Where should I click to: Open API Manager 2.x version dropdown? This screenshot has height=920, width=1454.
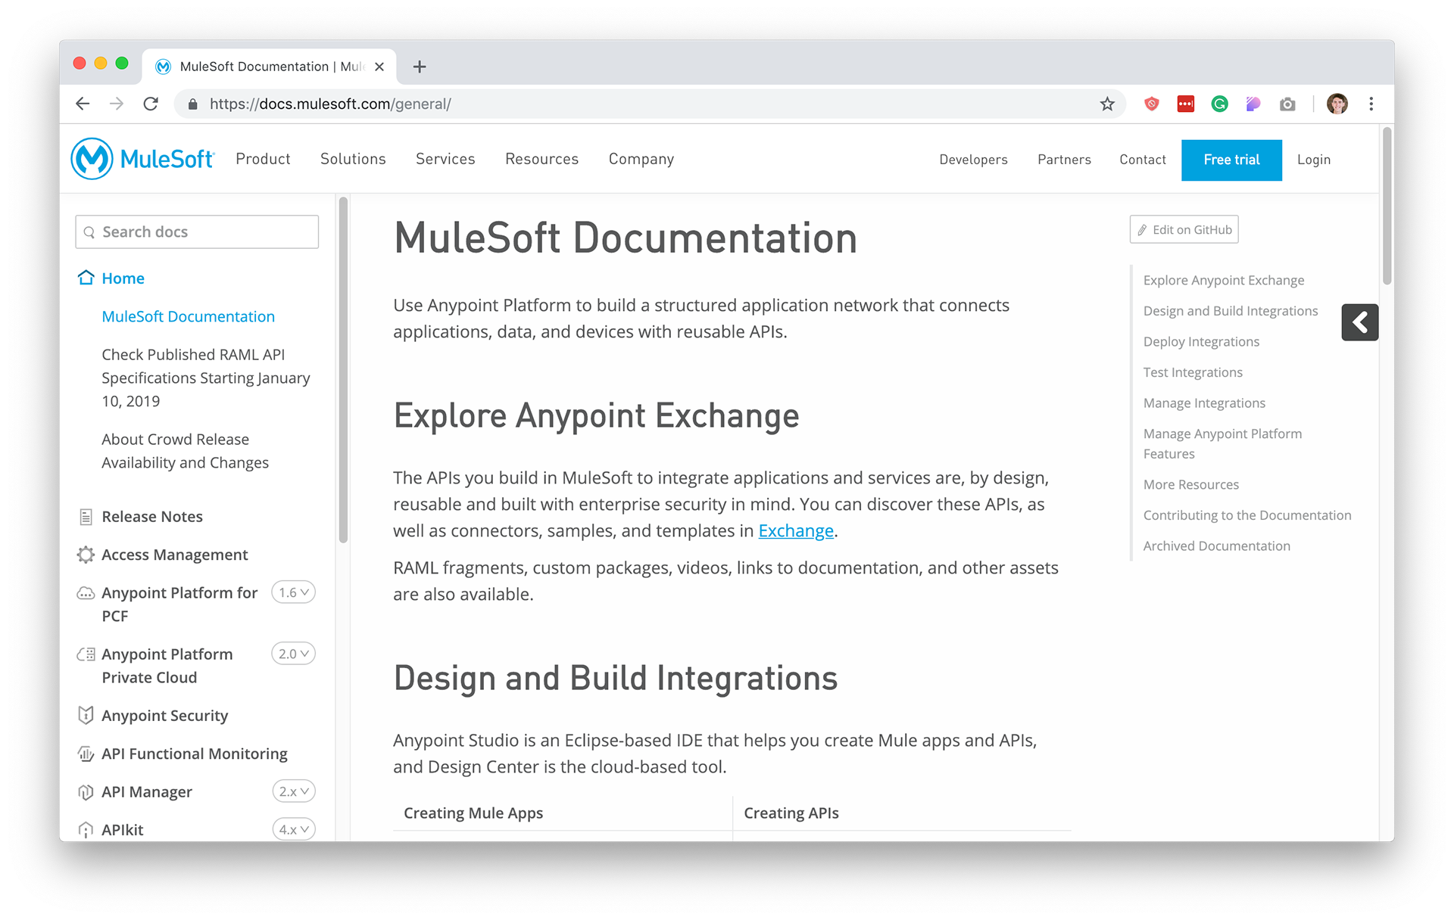pos(293,791)
